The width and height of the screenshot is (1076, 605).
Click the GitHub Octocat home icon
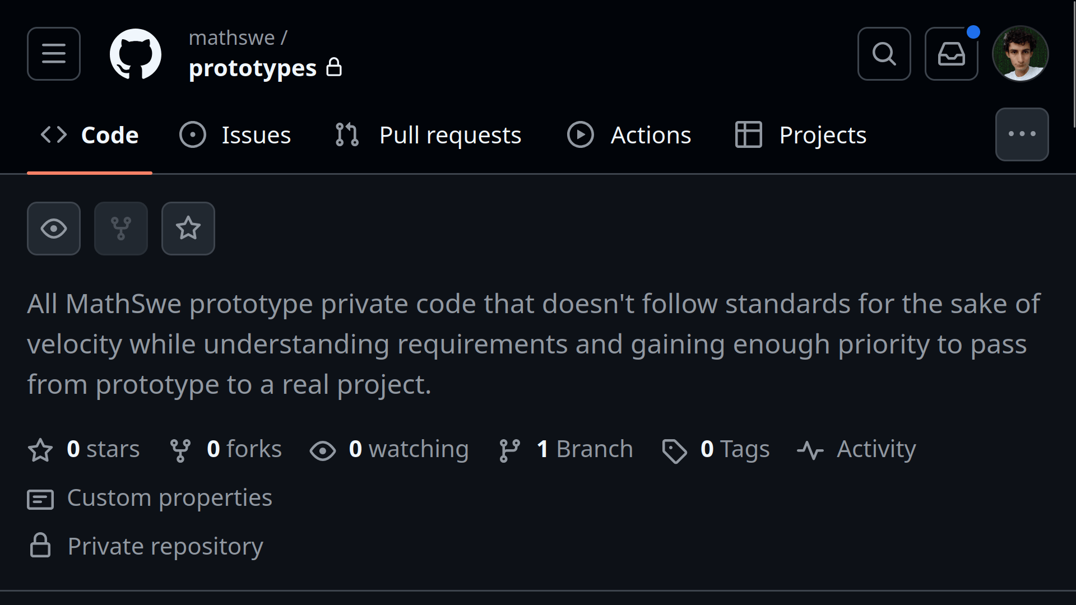tap(137, 54)
